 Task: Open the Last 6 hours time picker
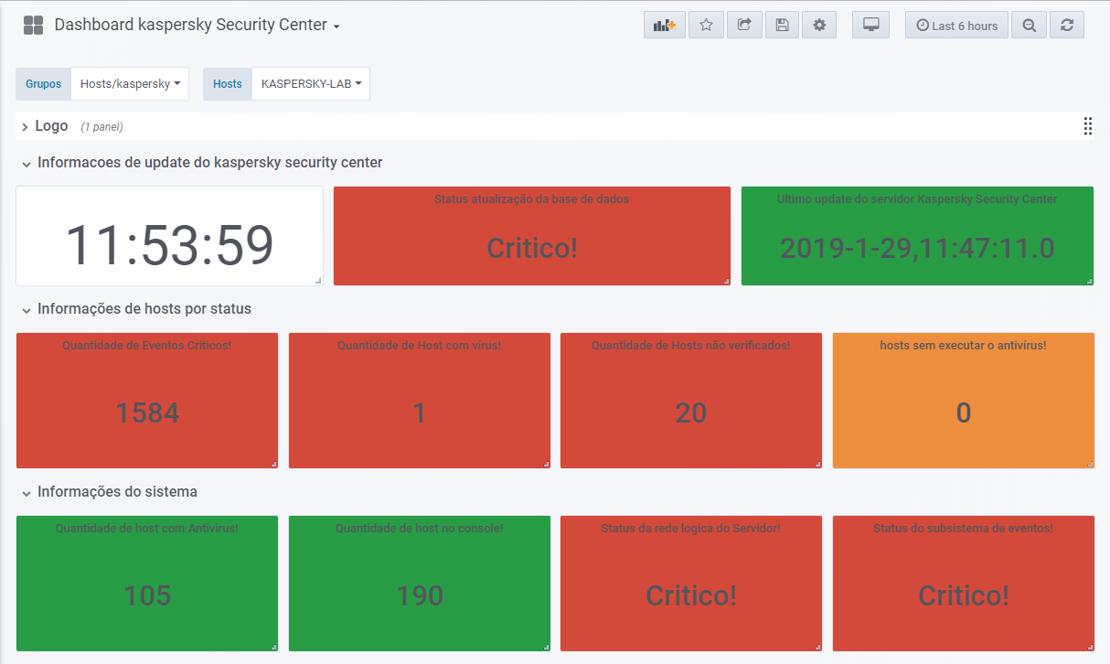pos(957,26)
